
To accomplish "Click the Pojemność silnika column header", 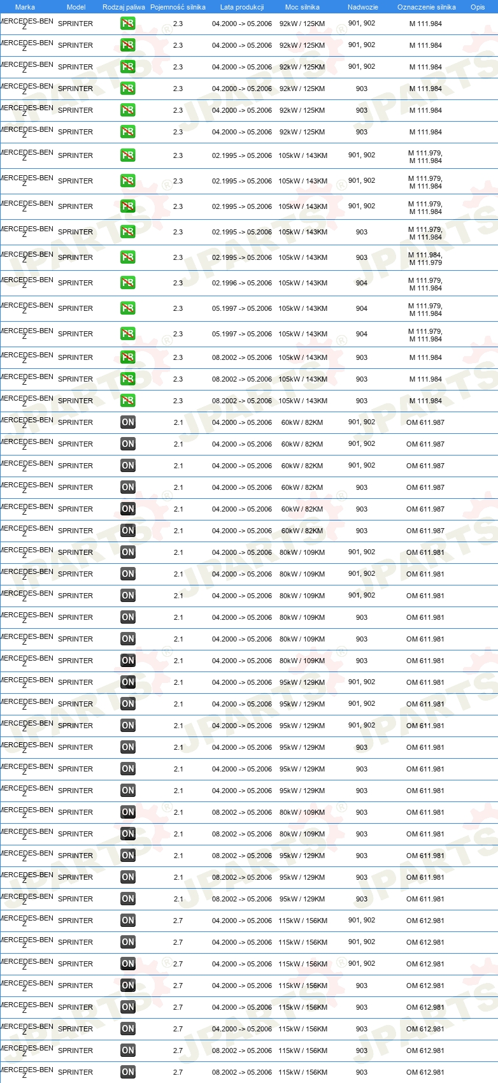I will tap(178, 7).
